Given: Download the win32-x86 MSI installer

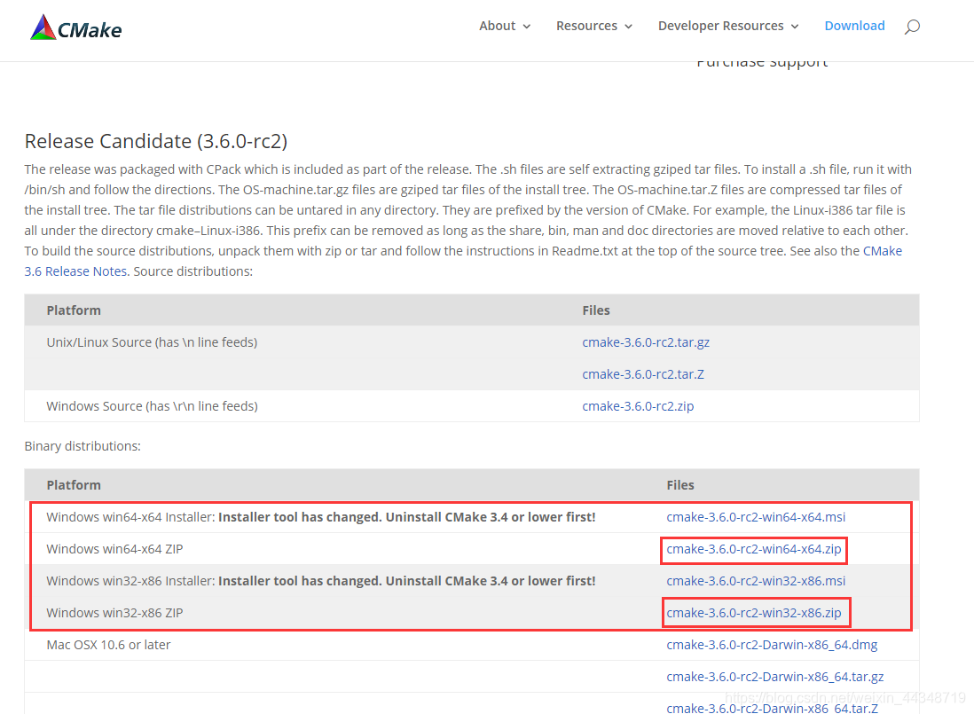Looking at the screenshot, I should [756, 580].
